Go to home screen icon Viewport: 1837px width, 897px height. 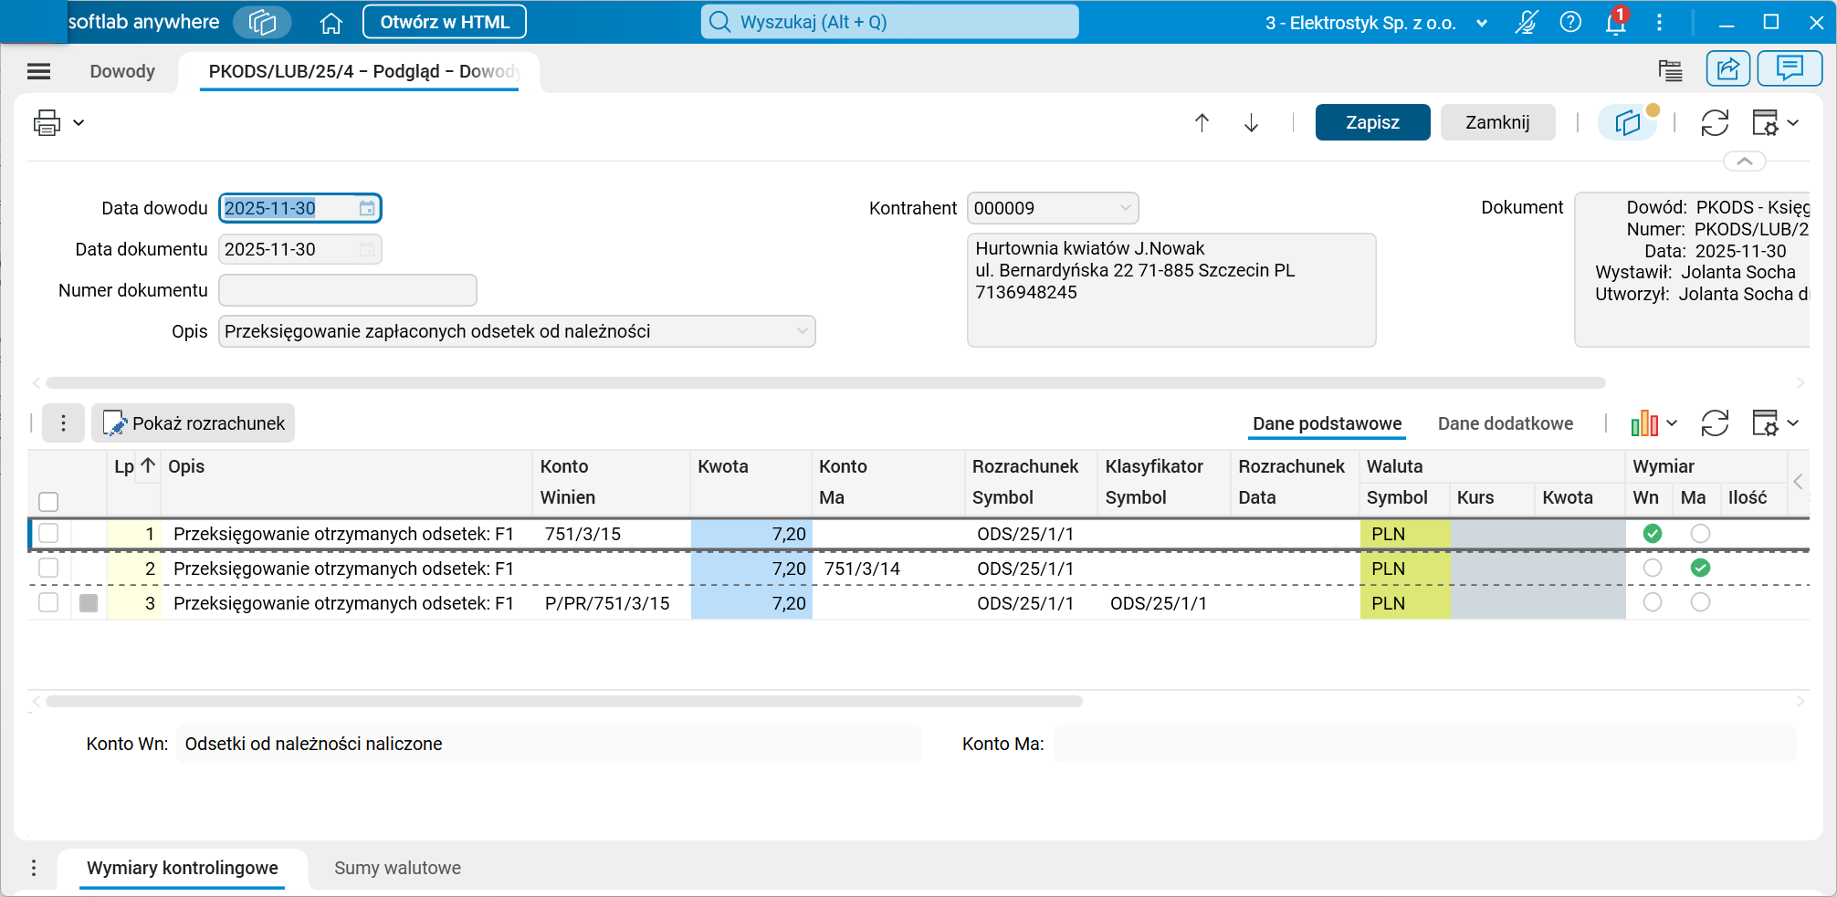pyautogui.click(x=331, y=23)
